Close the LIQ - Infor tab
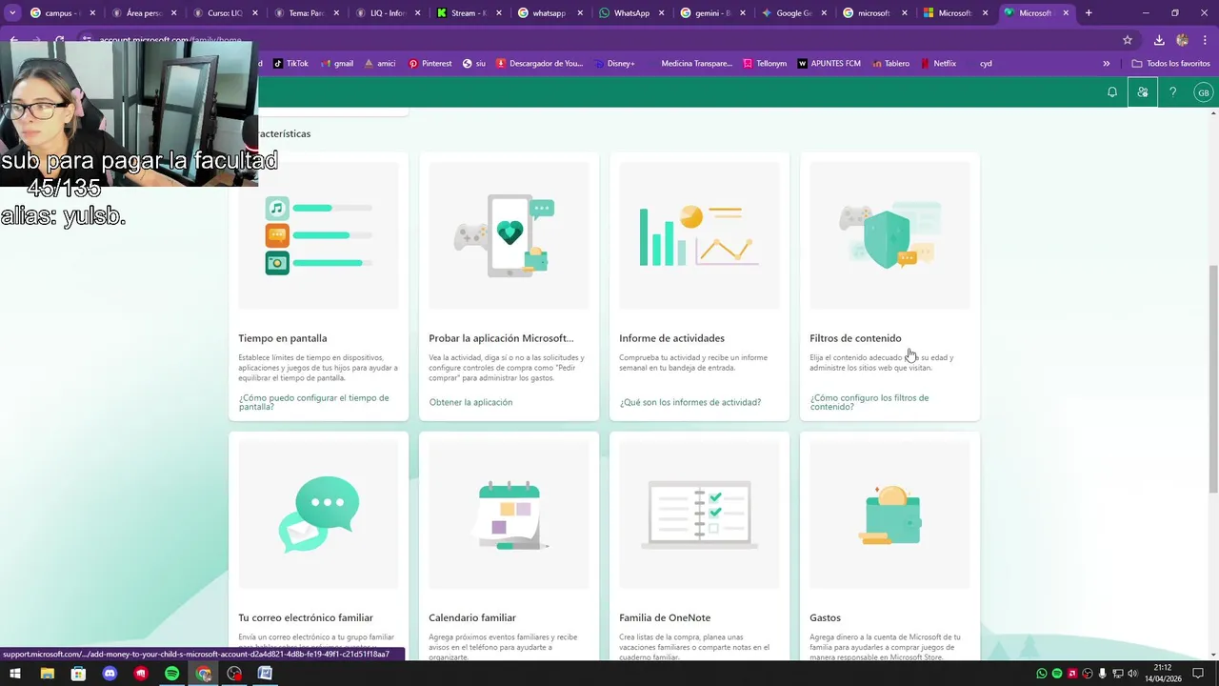This screenshot has width=1219, height=686. point(417,13)
